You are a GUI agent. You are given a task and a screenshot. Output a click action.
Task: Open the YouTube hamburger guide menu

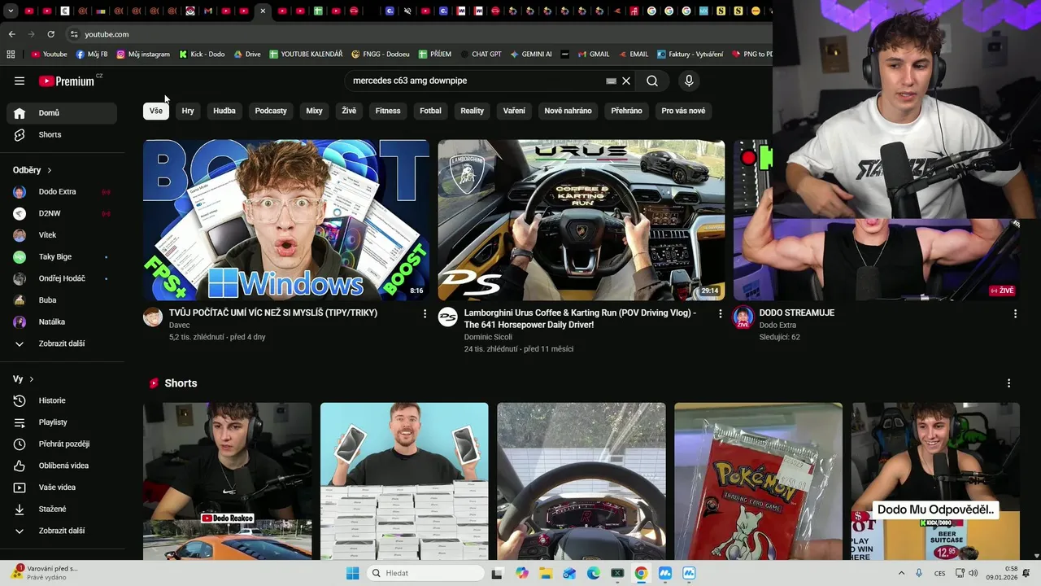20,81
